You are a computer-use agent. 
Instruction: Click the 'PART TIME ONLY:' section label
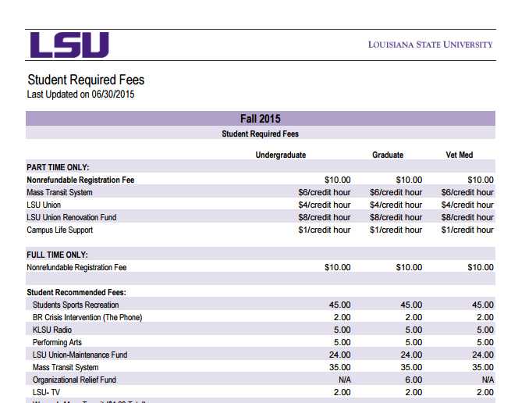[x=58, y=167]
